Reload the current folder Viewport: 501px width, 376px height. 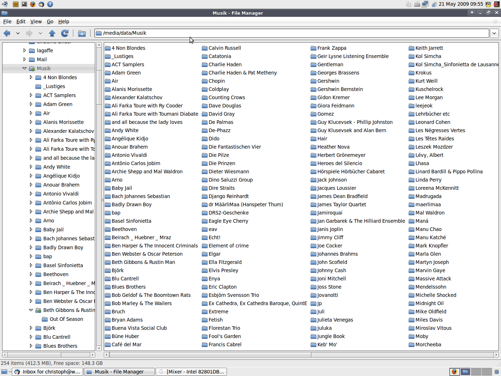(65, 33)
